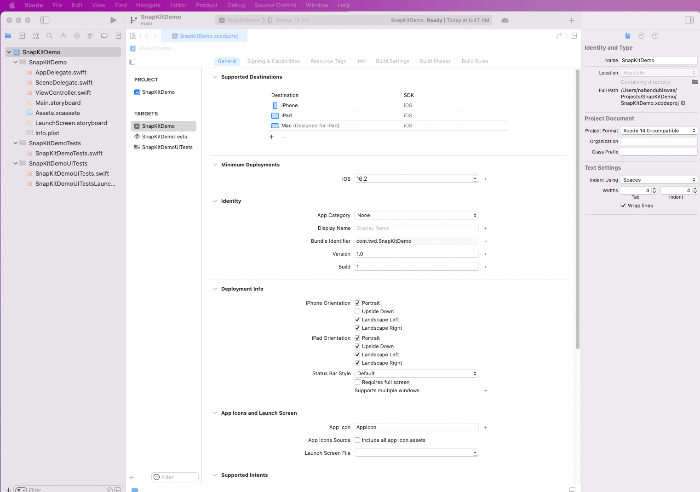
Task: Open the Debug navigator
Action: 91,36
